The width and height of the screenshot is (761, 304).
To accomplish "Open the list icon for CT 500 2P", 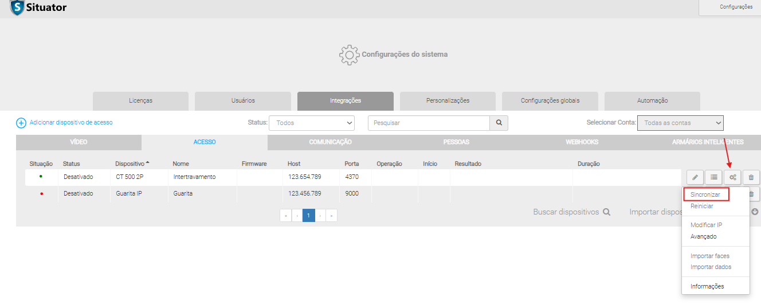I will (x=713, y=177).
